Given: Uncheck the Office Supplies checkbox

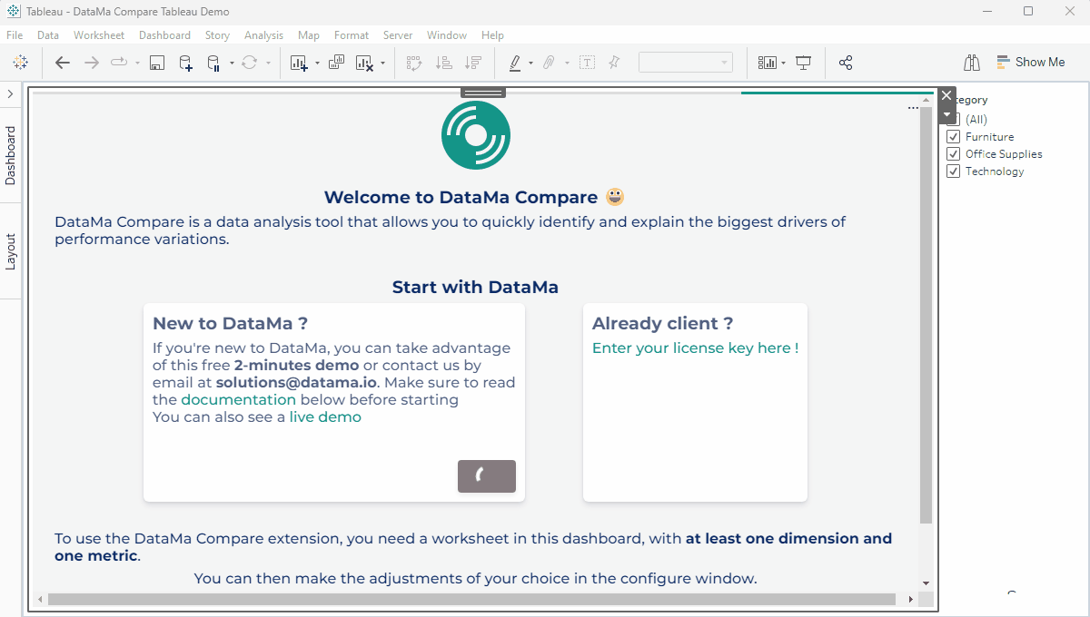Looking at the screenshot, I should coord(953,154).
